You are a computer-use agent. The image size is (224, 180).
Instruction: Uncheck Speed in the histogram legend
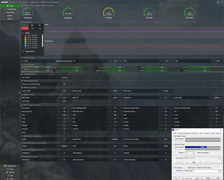click(x=23, y=33)
